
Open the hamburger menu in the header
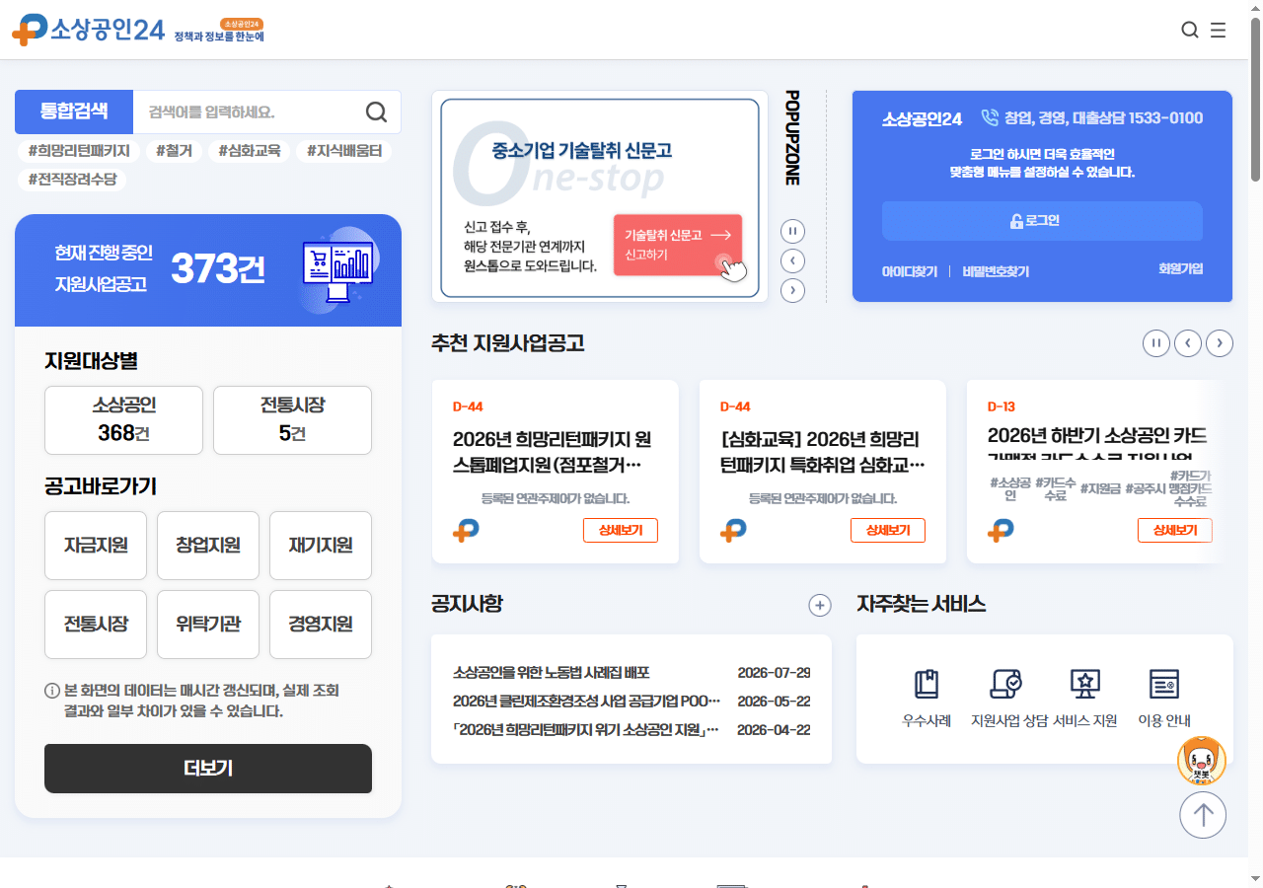tap(1219, 31)
